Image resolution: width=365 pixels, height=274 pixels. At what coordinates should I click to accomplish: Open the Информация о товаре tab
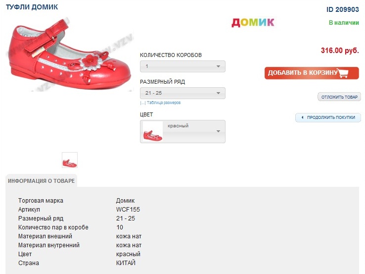pos(42,181)
